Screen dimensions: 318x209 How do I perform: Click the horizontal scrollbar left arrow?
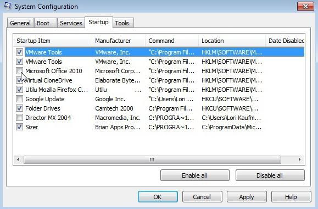click(x=18, y=159)
